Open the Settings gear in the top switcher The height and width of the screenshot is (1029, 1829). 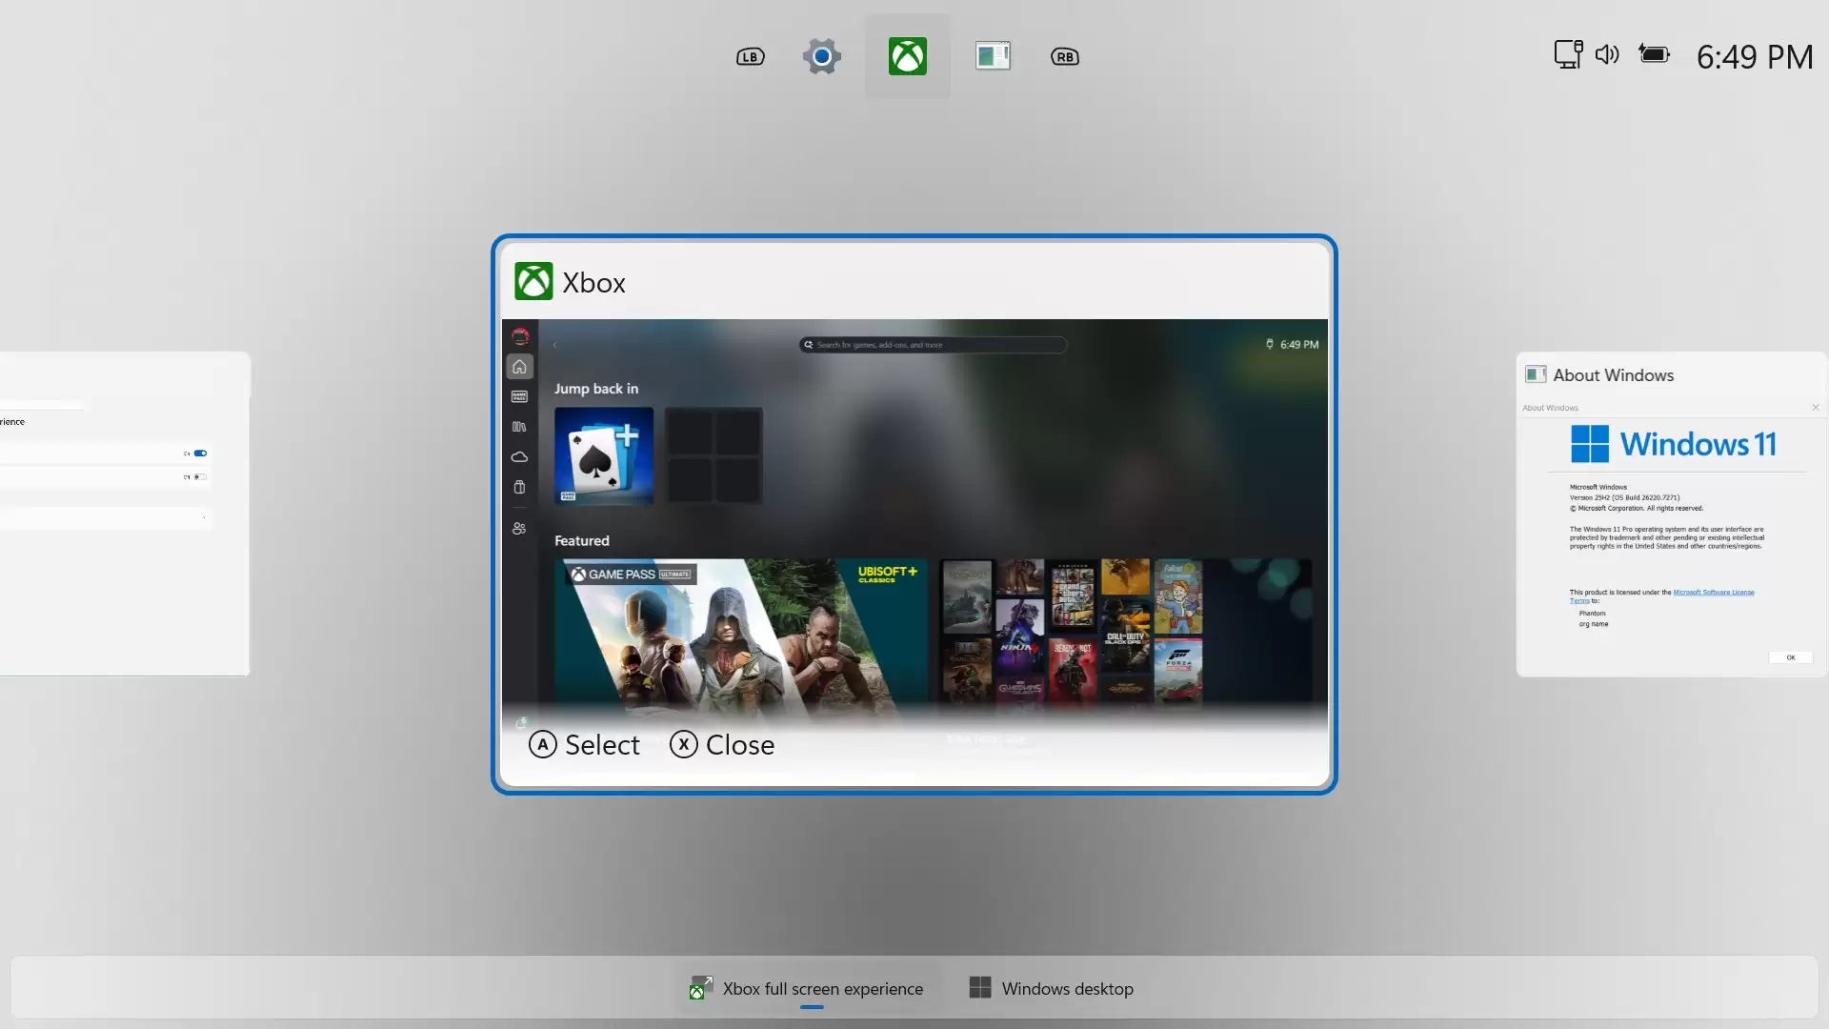(x=821, y=55)
